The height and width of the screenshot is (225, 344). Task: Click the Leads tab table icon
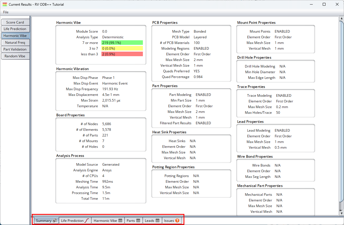pos(157,220)
